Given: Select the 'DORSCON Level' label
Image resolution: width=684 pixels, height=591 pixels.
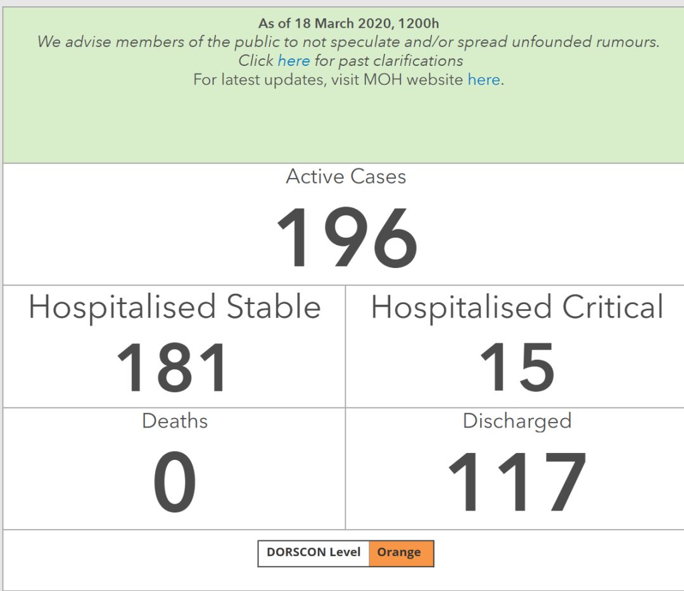Looking at the screenshot, I should [x=313, y=552].
